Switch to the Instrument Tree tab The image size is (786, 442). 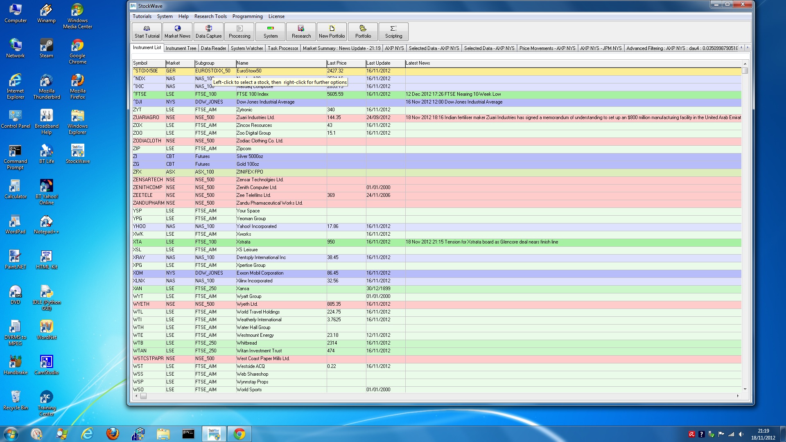coord(181,48)
